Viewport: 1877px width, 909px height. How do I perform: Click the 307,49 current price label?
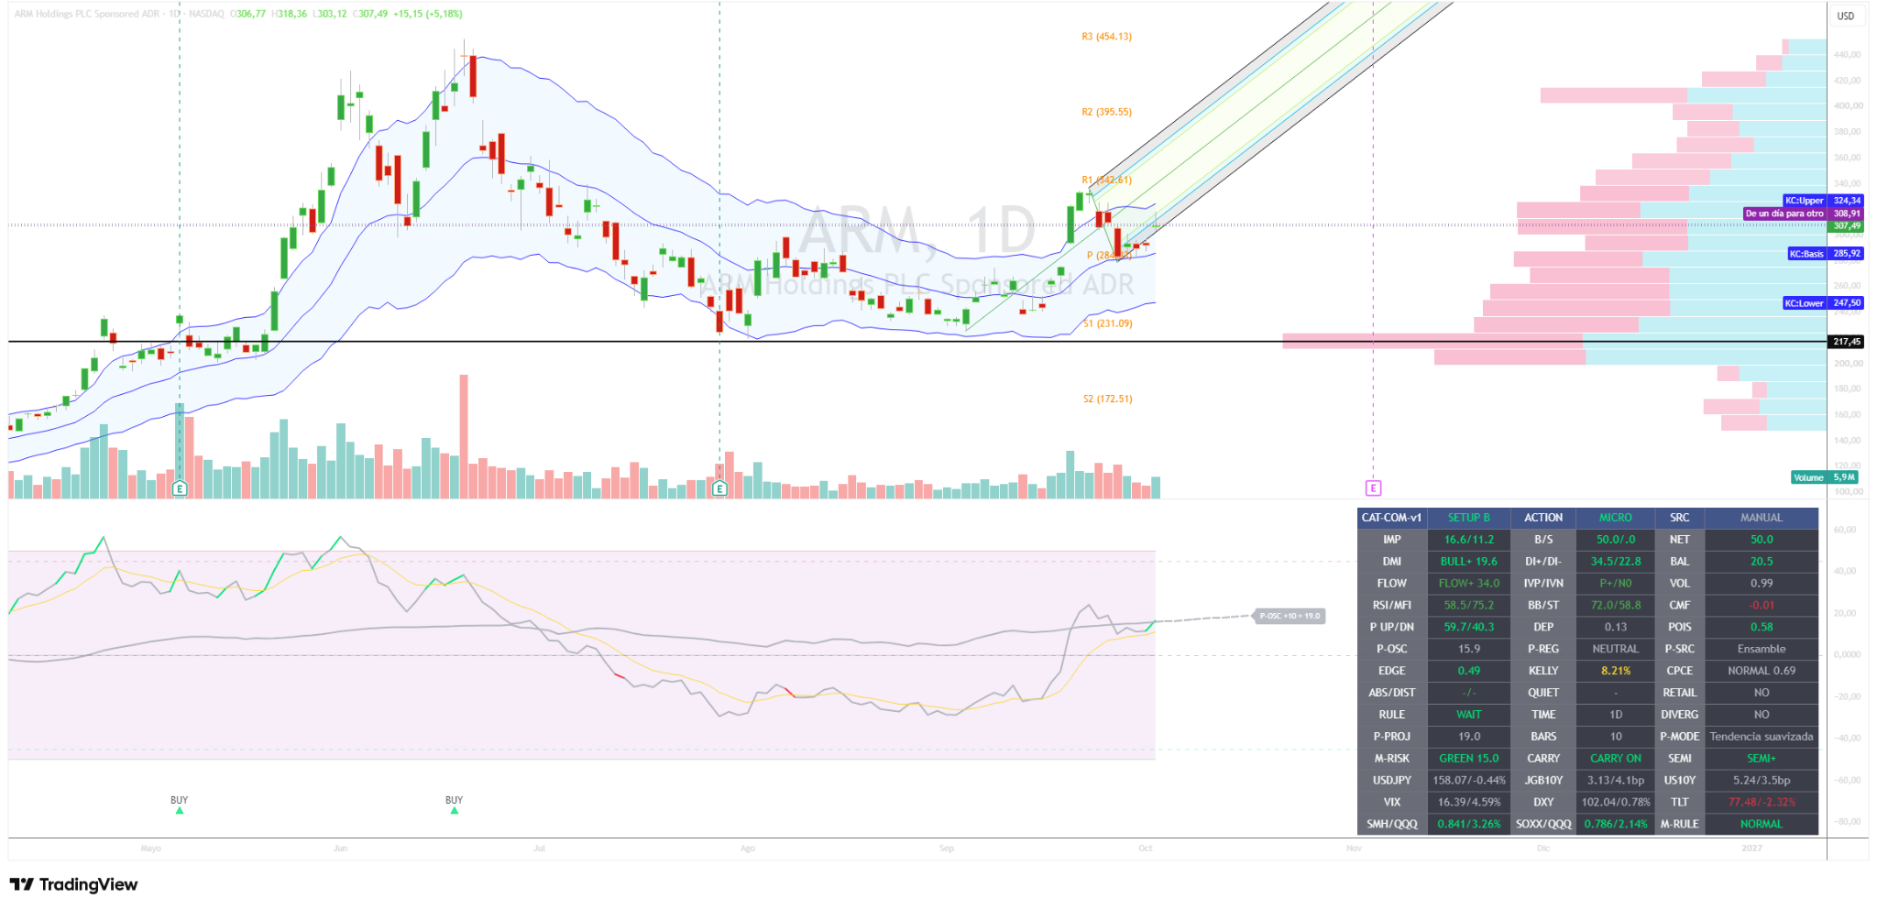(x=1847, y=226)
